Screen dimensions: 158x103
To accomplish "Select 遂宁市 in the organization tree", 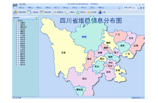I will [x=23, y=38].
